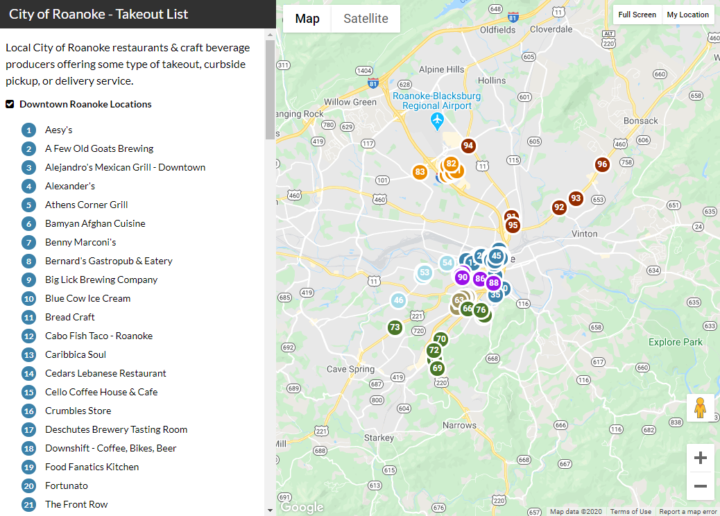Select Crumbles Store entry
This screenshot has height=516, width=720.
(x=78, y=411)
